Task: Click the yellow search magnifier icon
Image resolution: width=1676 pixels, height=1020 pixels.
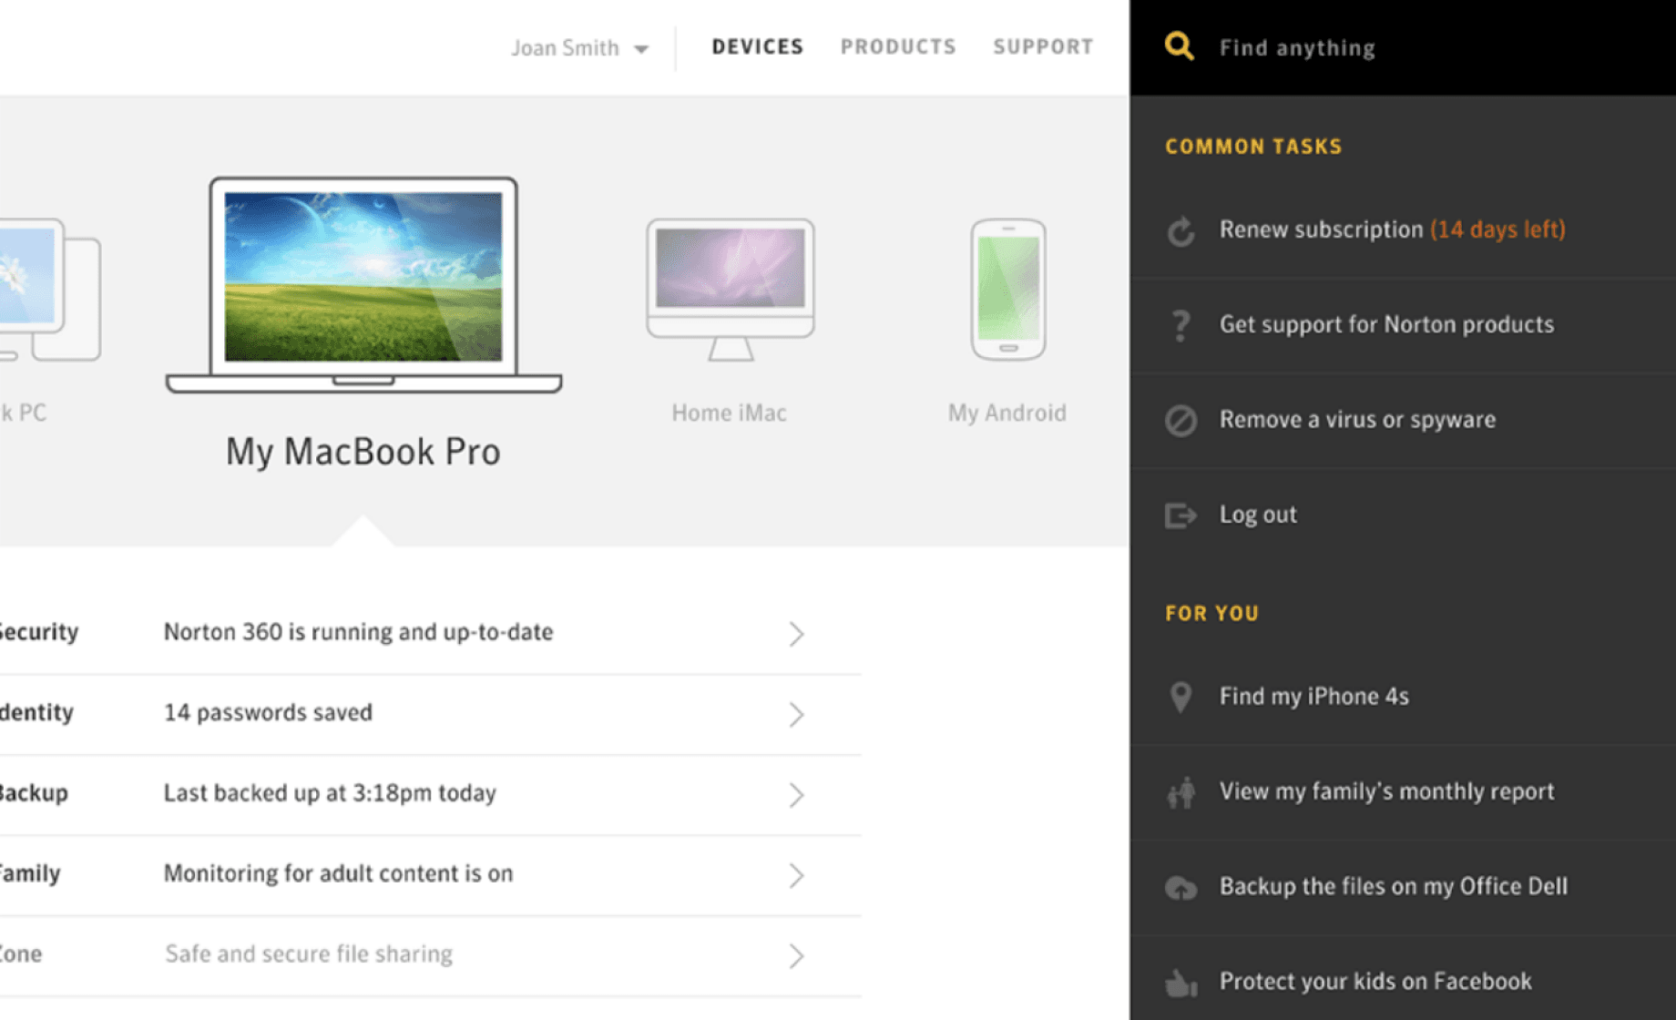Action: point(1179,46)
